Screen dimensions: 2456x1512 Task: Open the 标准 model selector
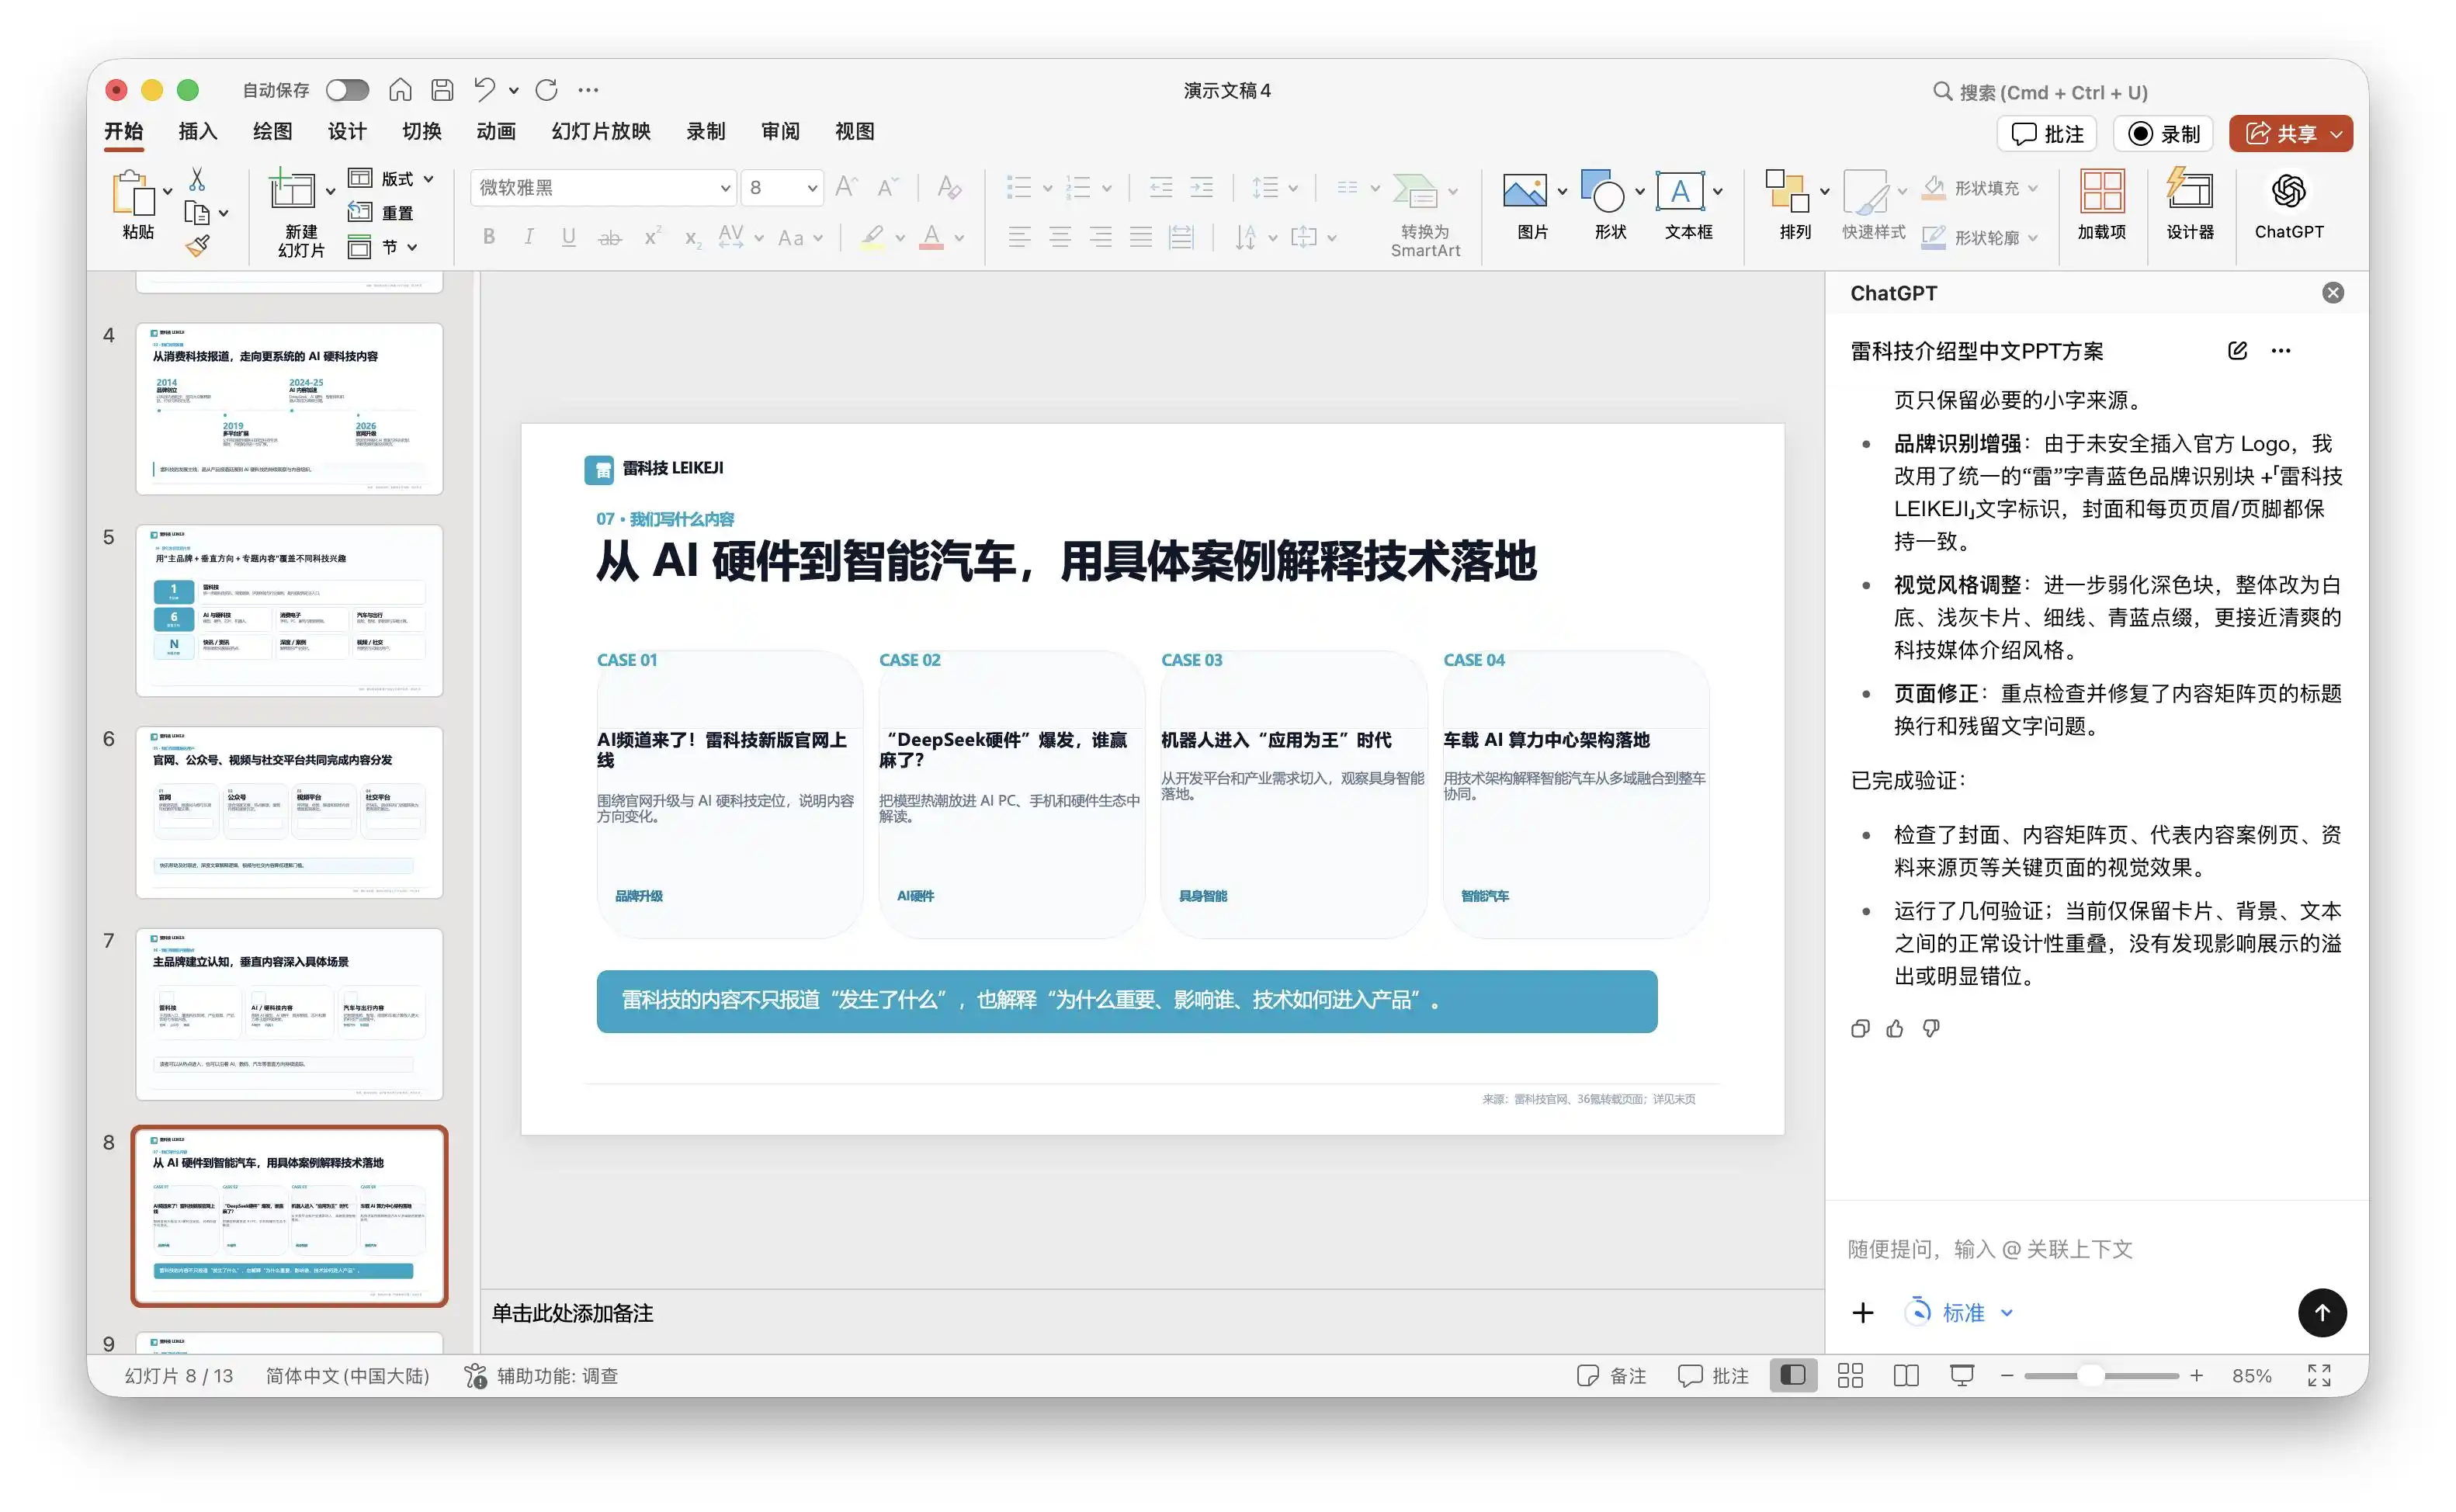tap(1959, 1313)
